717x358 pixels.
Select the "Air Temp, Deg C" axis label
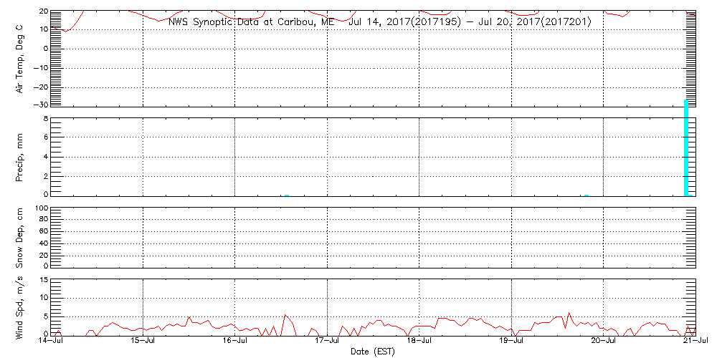[x=20, y=58]
